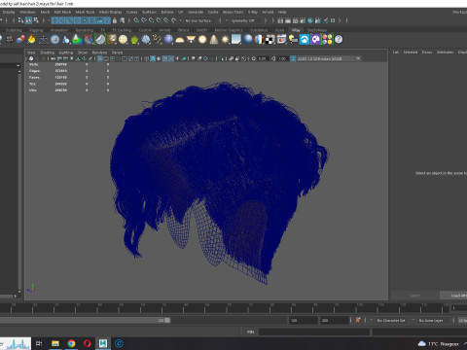Screen dimensions: 467x350
Task: Select by object type icon in status line
Action: pyautogui.click(x=28, y=20)
